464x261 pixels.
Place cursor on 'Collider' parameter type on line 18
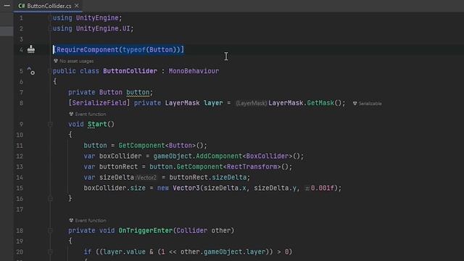tap(191, 231)
